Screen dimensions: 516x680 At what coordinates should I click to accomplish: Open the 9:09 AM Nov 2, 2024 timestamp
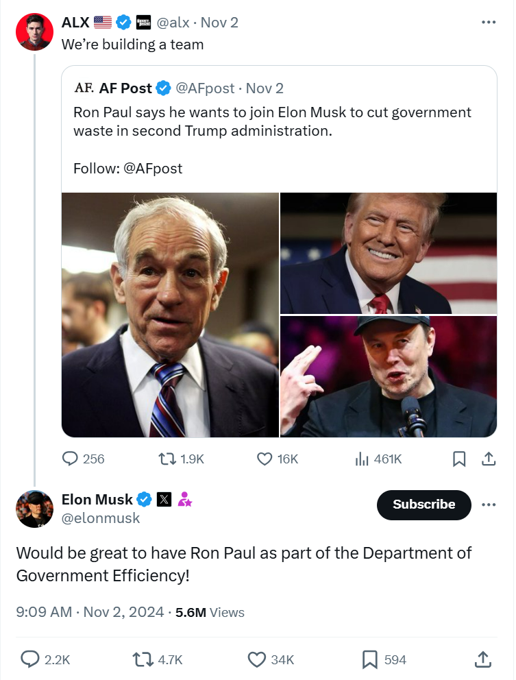90,612
